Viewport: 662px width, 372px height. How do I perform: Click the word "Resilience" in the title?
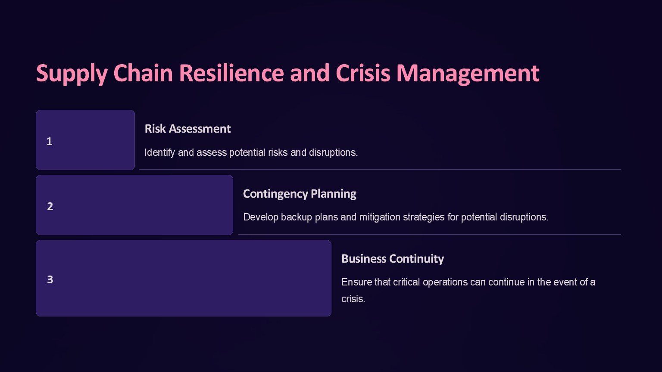pos(231,73)
